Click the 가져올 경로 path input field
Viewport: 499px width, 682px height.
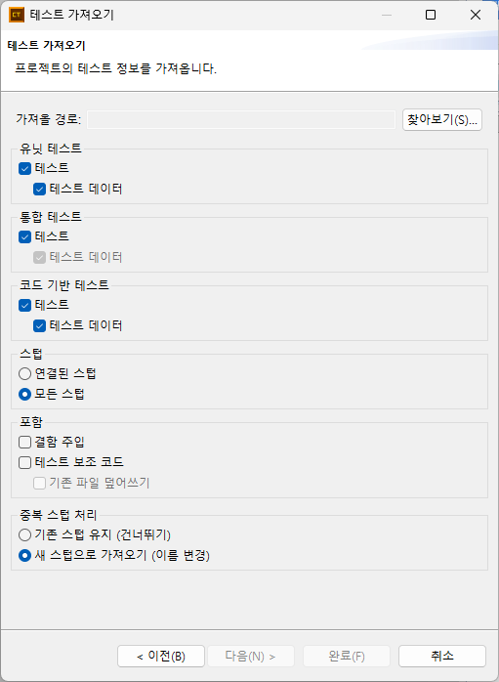tap(241, 119)
